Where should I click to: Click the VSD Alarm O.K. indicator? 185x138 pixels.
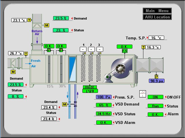point(104,123)
